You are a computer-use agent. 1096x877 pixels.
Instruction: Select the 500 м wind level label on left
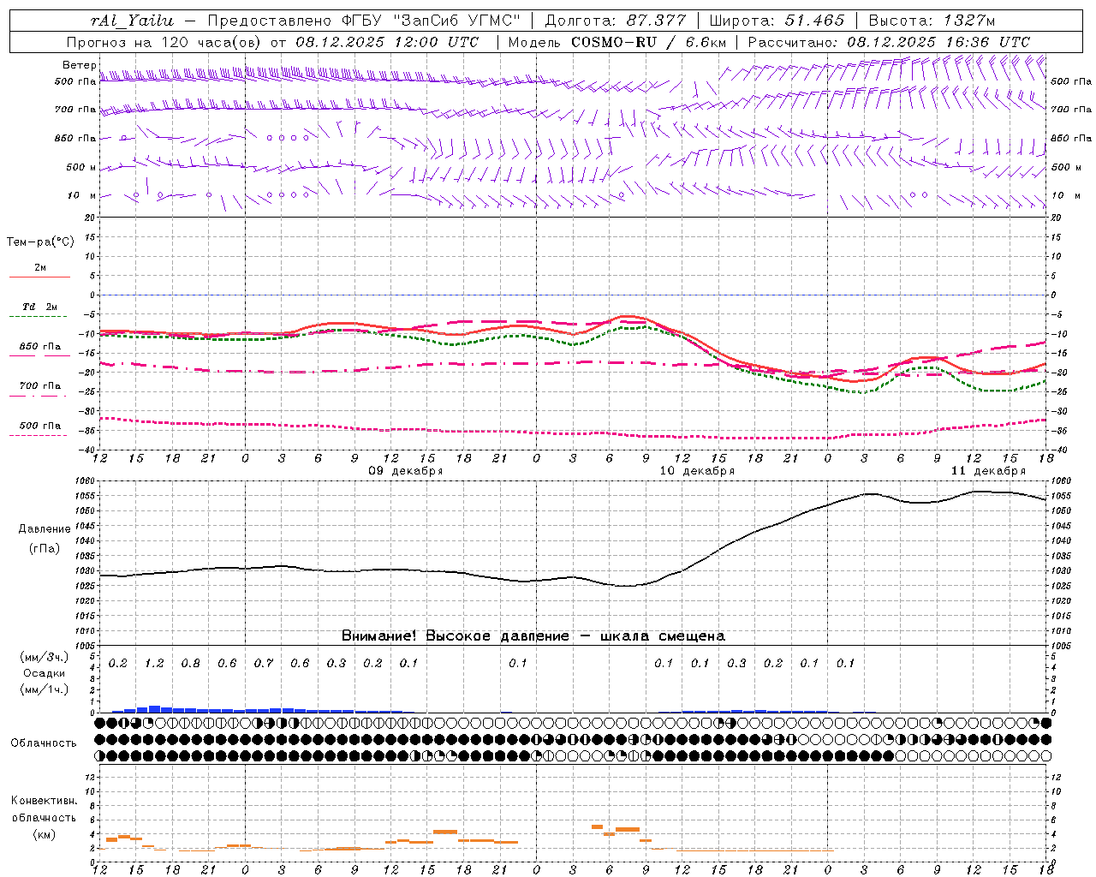(x=81, y=167)
